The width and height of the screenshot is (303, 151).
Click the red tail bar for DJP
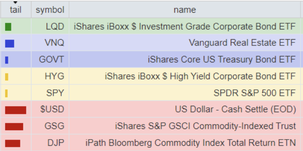click(x=13, y=144)
